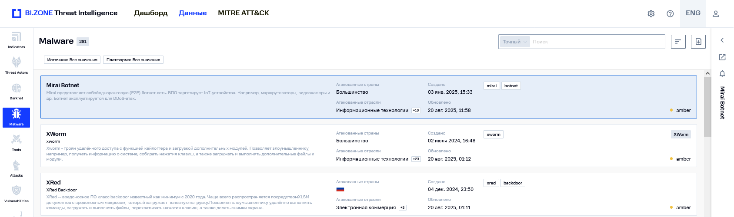Go to the Дашборд tab
Screen dimensions: 734x217
click(x=151, y=13)
